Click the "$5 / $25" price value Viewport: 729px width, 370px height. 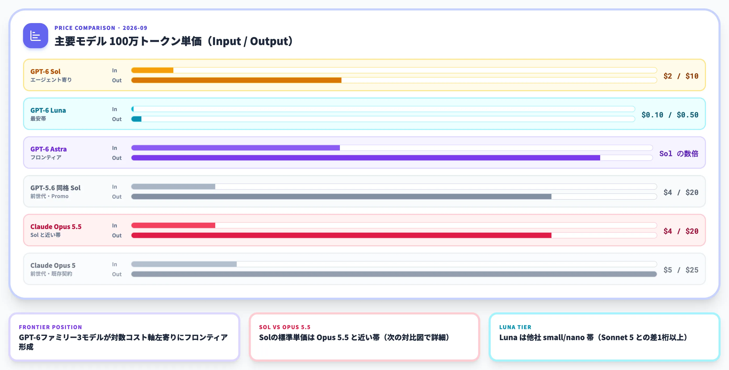point(681,270)
